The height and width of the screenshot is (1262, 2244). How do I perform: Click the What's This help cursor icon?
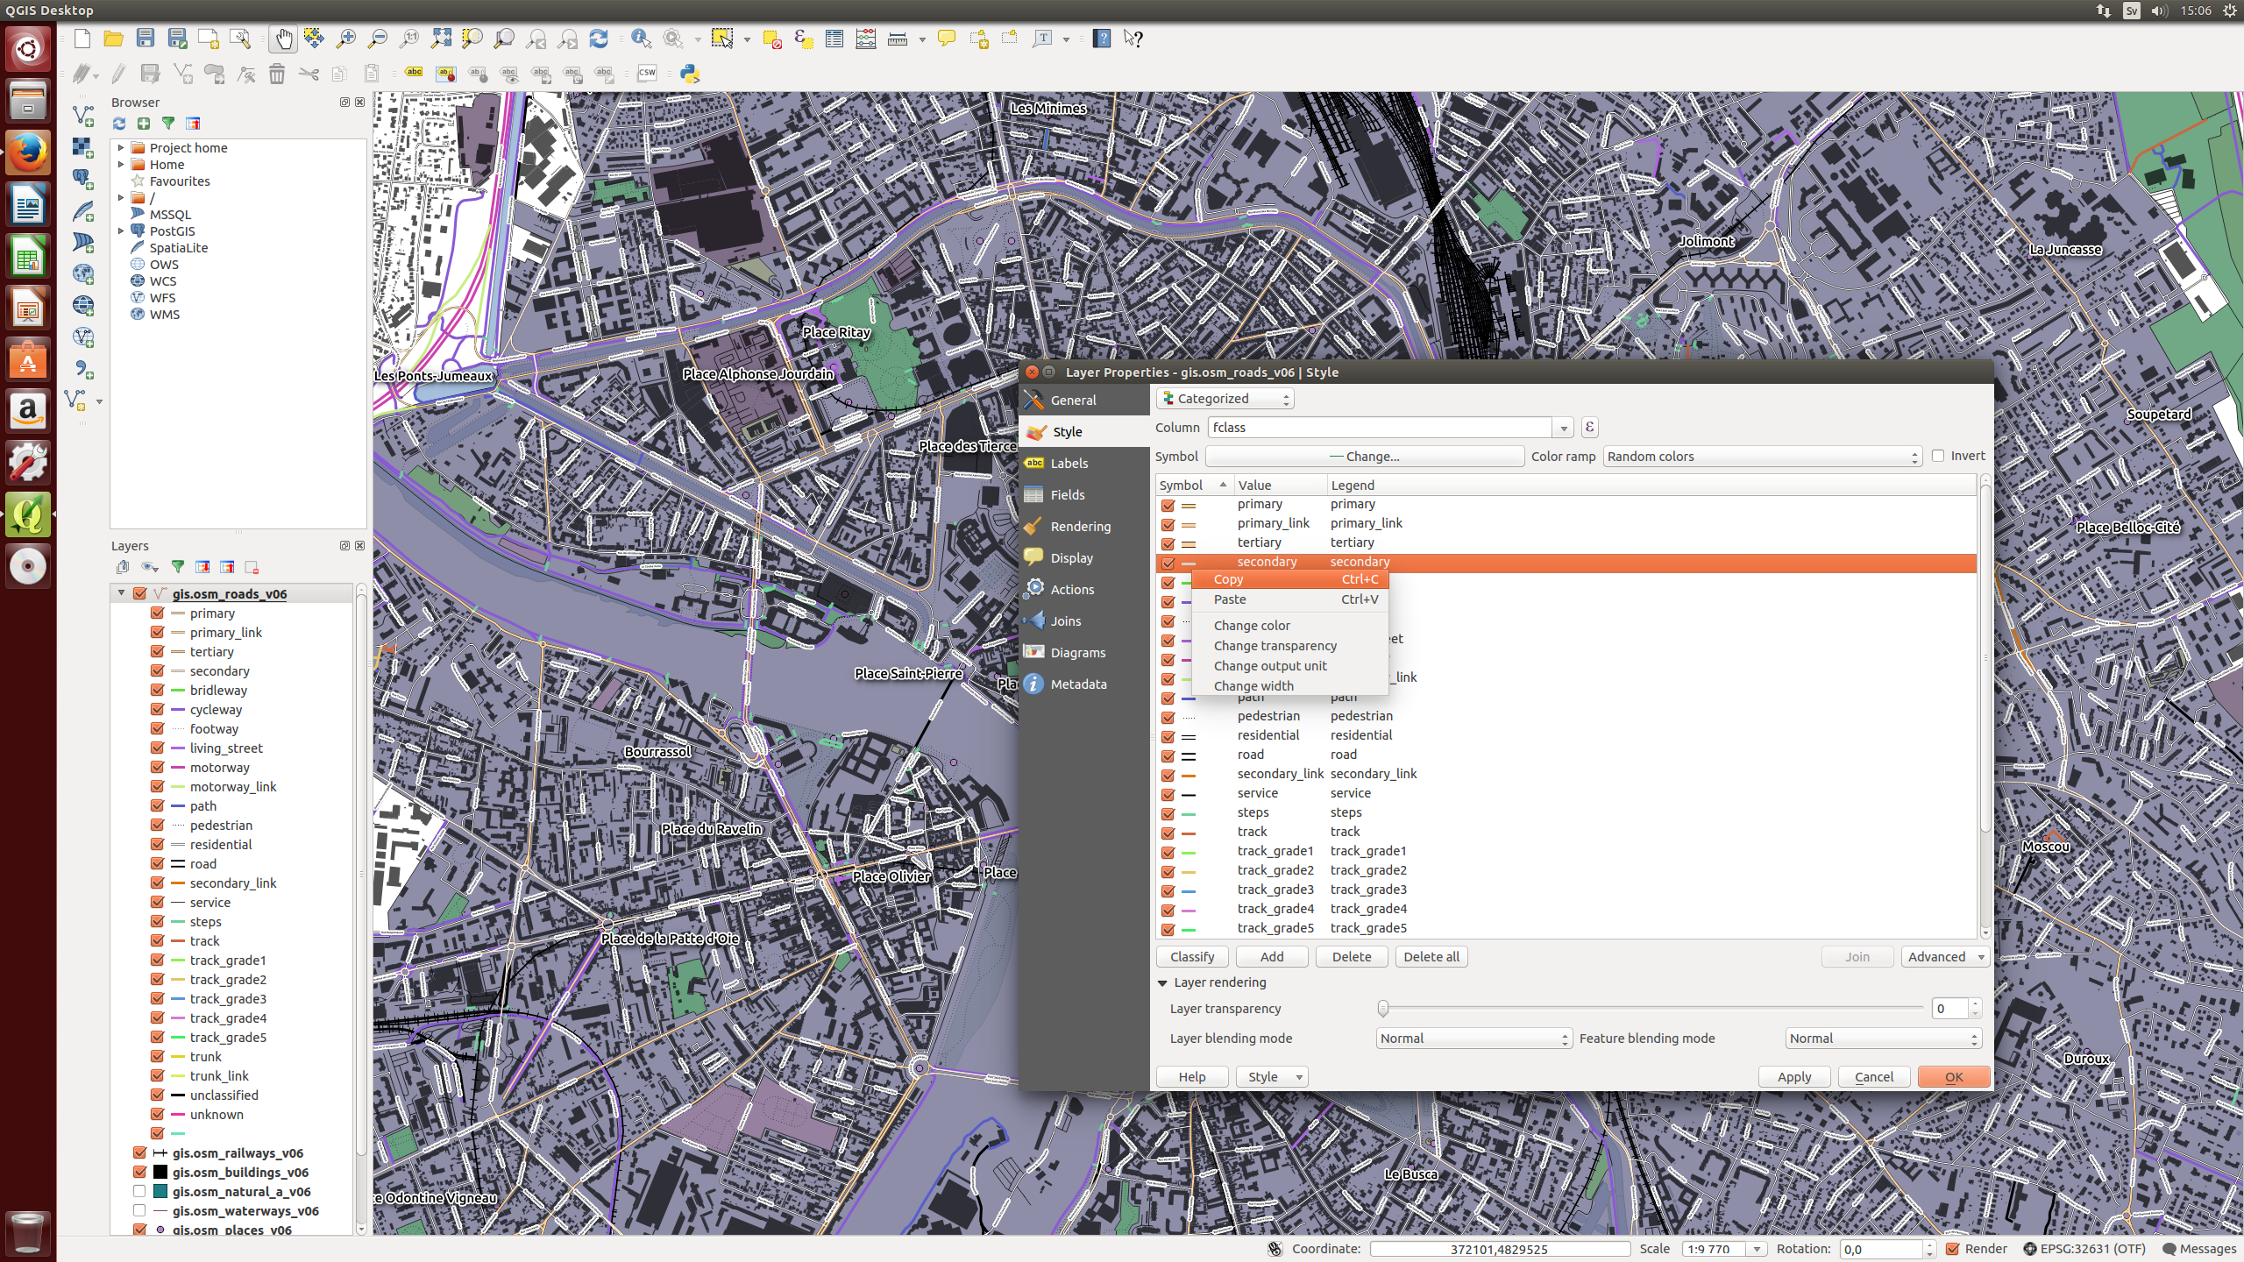pyautogui.click(x=1133, y=39)
